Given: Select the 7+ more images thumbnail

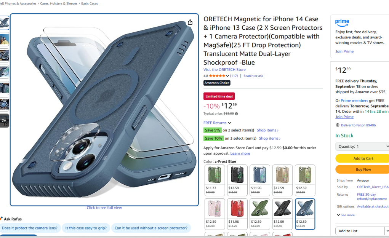Looking at the screenshot, I should click(x=5, y=121).
